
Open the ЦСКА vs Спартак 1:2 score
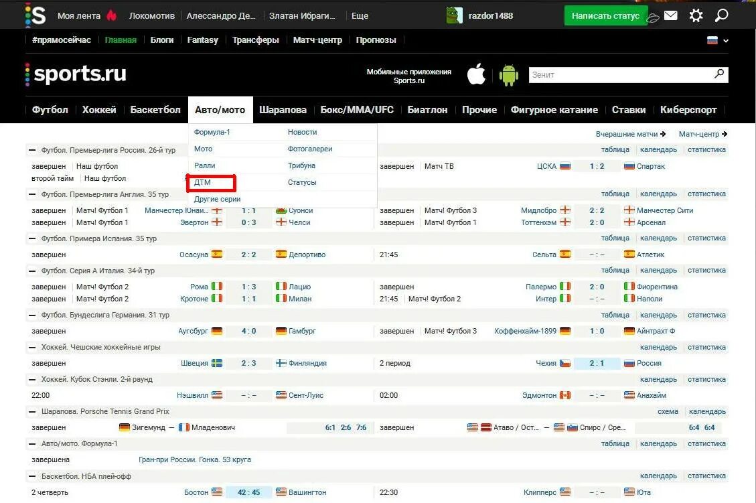click(x=597, y=166)
